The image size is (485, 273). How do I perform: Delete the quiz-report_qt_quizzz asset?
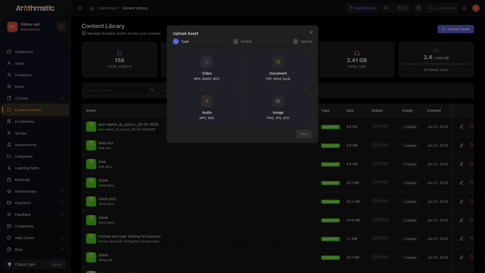pyautogui.click(x=471, y=126)
